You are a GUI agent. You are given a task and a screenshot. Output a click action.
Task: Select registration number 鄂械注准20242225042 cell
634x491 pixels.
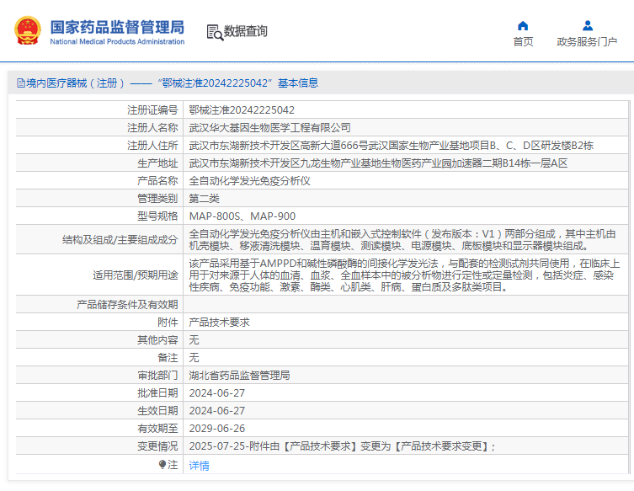(242, 110)
